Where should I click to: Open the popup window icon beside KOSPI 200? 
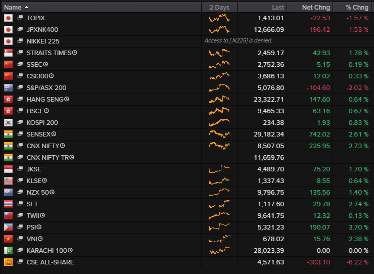(x=20, y=122)
